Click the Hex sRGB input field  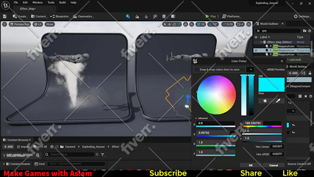click(277, 154)
